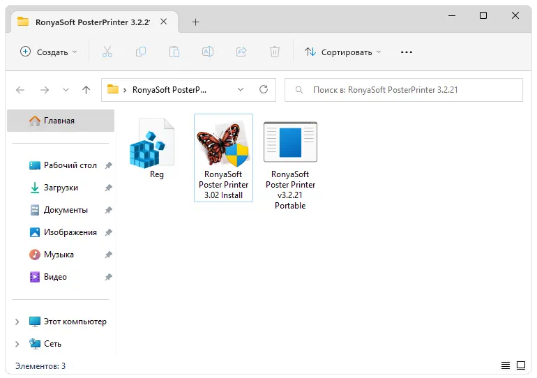Click the search field for RonyaSoft PosterPrinter 3.2.21
The height and width of the screenshot is (378, 537).
pyautogui.click(x=403, y=90)
